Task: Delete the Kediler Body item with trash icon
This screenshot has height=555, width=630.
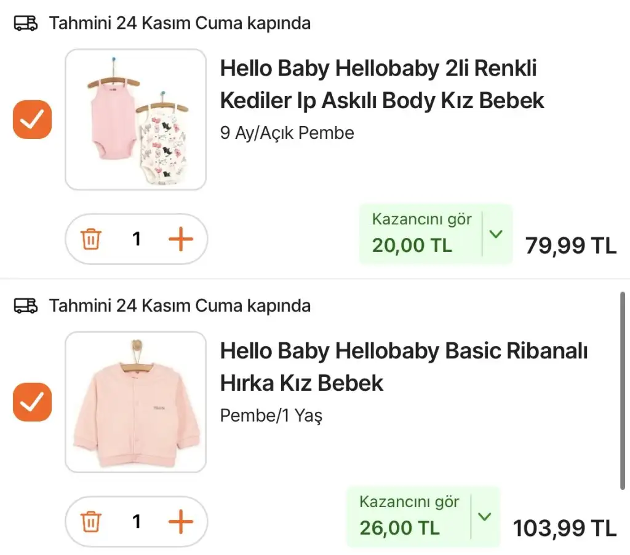Action: [x=91, y=239]
